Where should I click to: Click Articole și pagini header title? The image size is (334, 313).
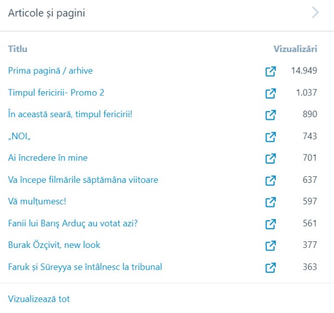46,14
